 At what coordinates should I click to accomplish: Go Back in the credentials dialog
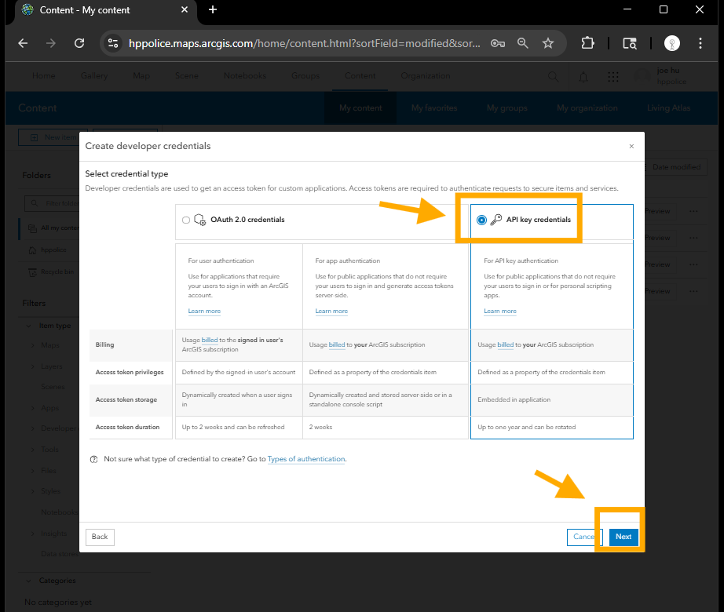pyautogui.click(x=100, y=537)
